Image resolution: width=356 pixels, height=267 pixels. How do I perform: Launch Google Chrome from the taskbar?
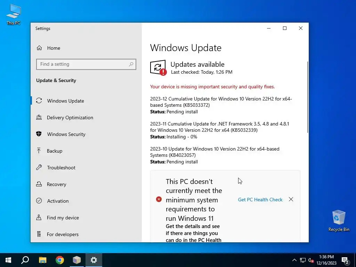tap(60, 260)
